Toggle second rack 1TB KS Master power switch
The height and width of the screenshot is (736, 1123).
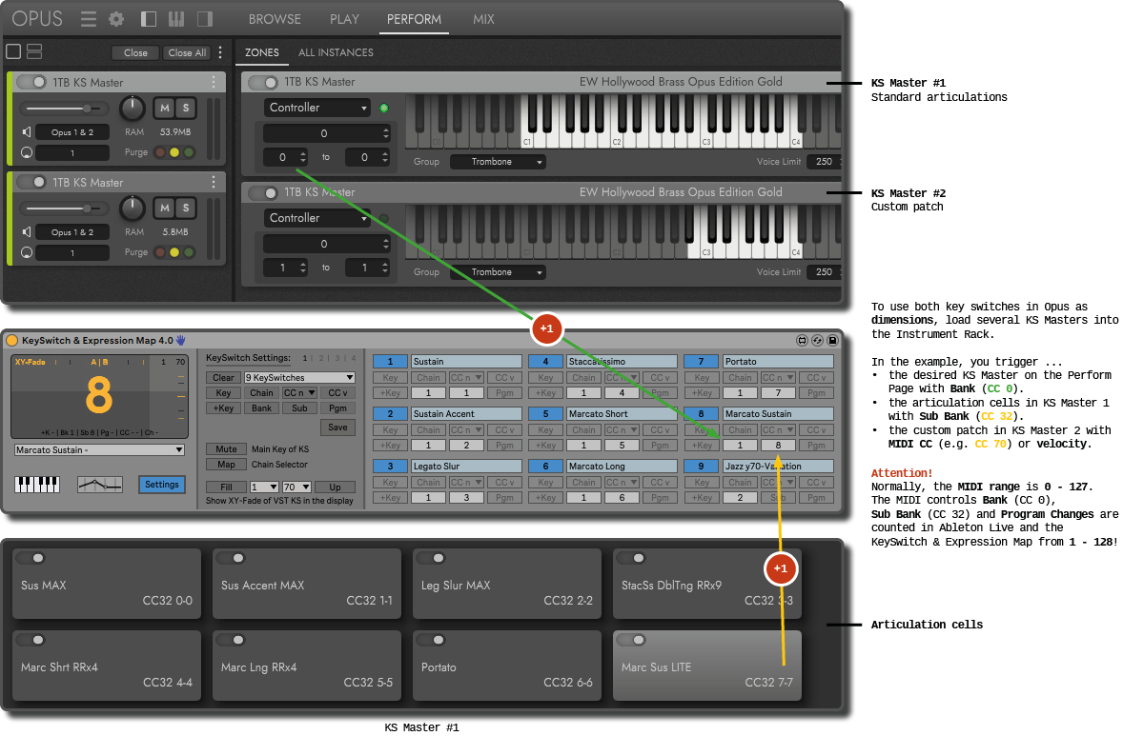pos(31,183)
